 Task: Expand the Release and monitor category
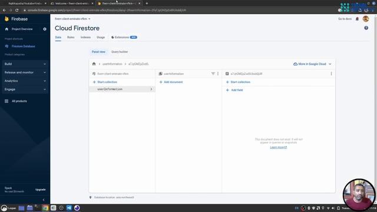pyautogui.click(x=25, y=72)
